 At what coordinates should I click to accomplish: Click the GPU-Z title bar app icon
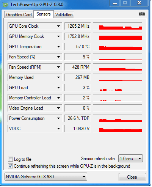point(6,5)
